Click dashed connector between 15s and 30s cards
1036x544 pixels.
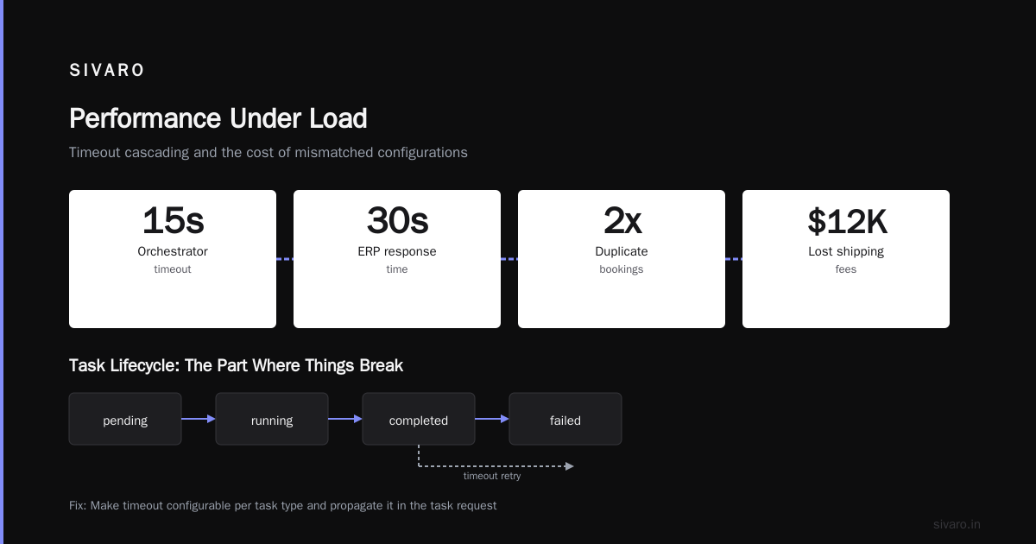point(285,259)
